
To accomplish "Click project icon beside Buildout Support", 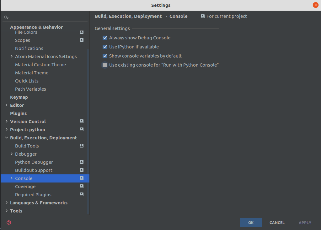I will point(82,170).
